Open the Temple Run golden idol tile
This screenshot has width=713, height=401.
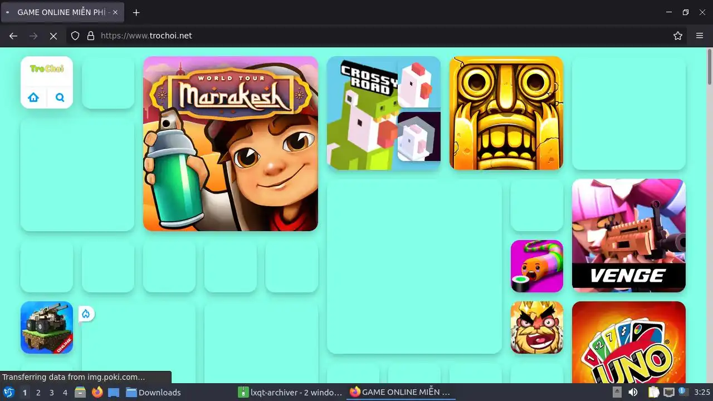click(x=506, y=113)
